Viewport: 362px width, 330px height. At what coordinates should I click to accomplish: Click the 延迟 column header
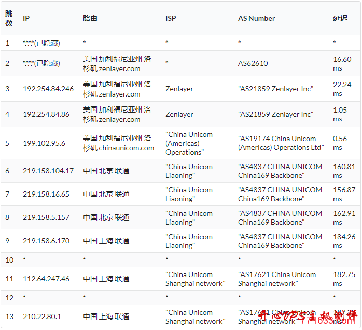[x=340, y=18]
